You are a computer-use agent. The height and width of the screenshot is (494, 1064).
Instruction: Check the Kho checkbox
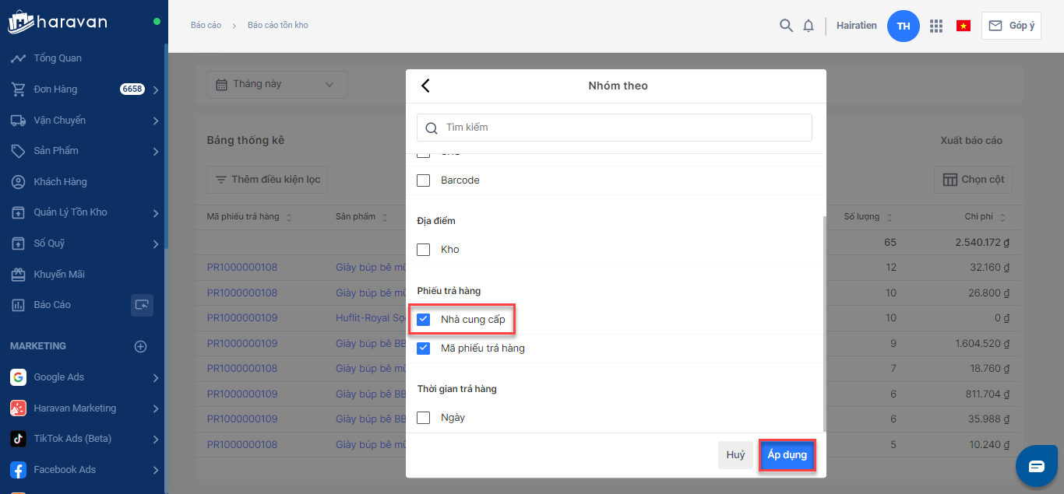[424, 250]
